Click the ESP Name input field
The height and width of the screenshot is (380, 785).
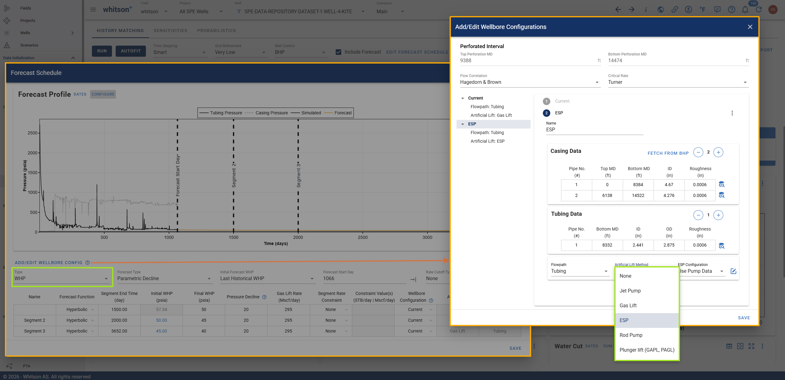tap(594, 130)
